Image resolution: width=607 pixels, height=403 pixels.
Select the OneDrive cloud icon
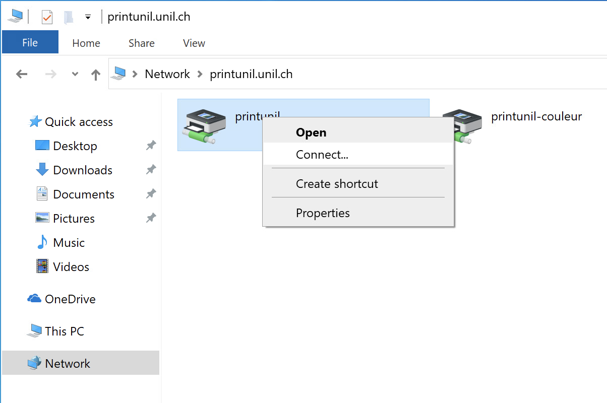(34, 299)
